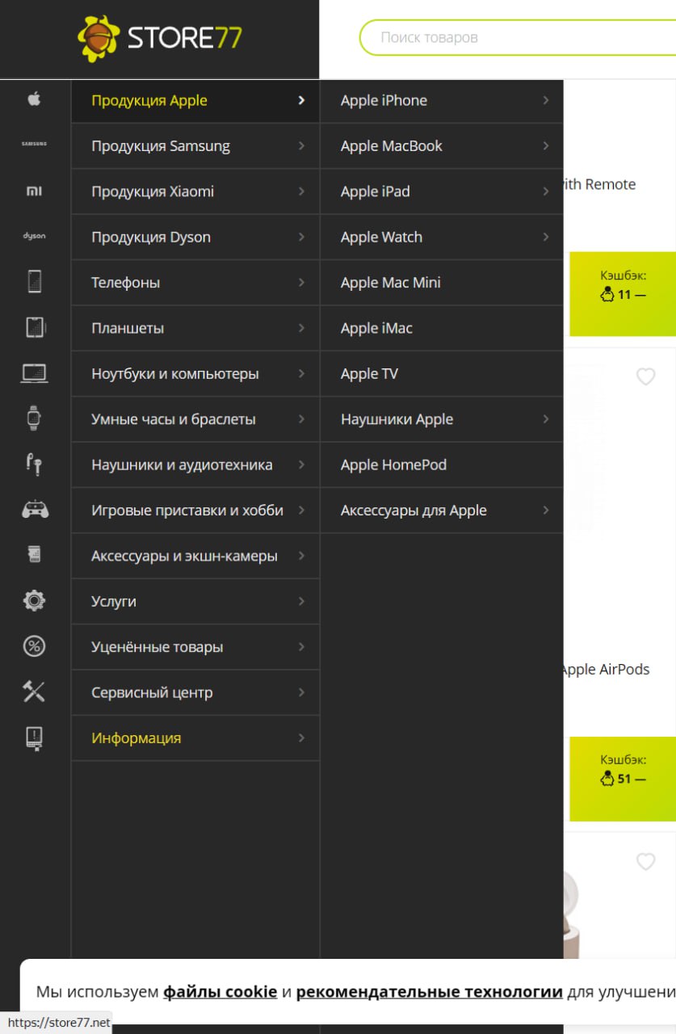Expand Телефоны chevron arrow

[x=301, y=283]
